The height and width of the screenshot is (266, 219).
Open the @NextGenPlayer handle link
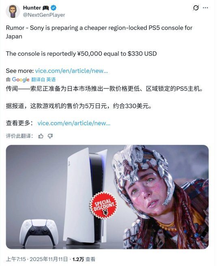[44, 15]
